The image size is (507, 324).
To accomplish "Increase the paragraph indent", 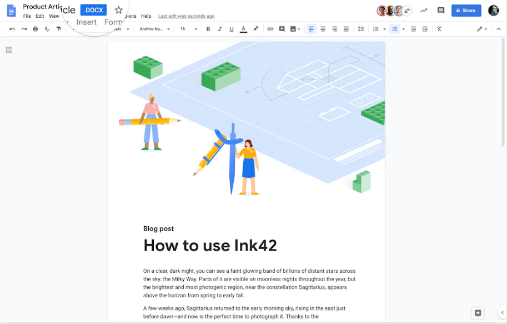I will point(425,29).
